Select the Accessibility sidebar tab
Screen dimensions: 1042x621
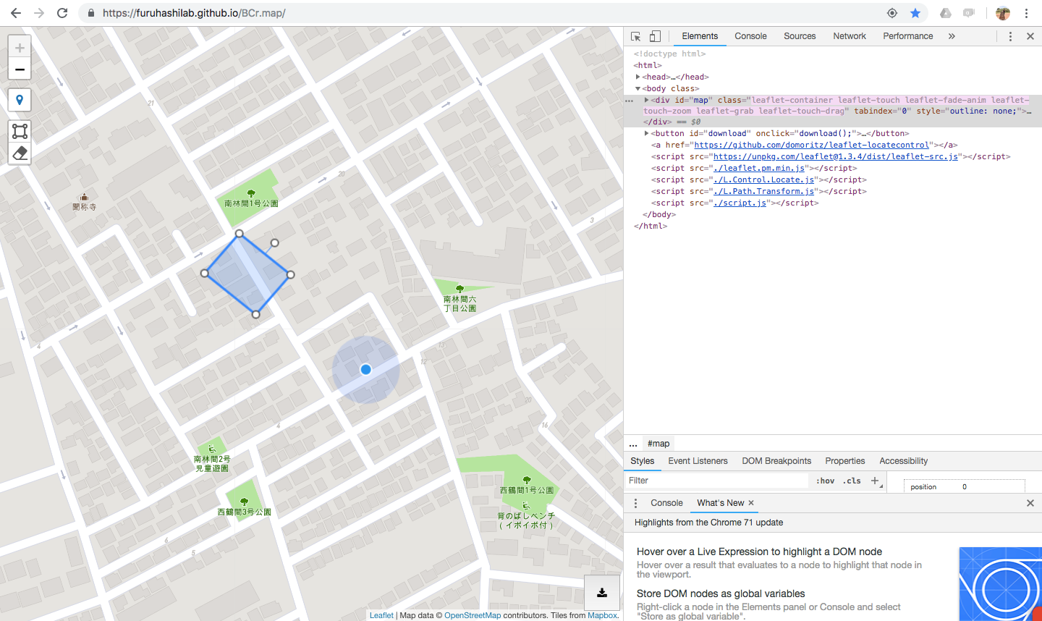(904, 461)
